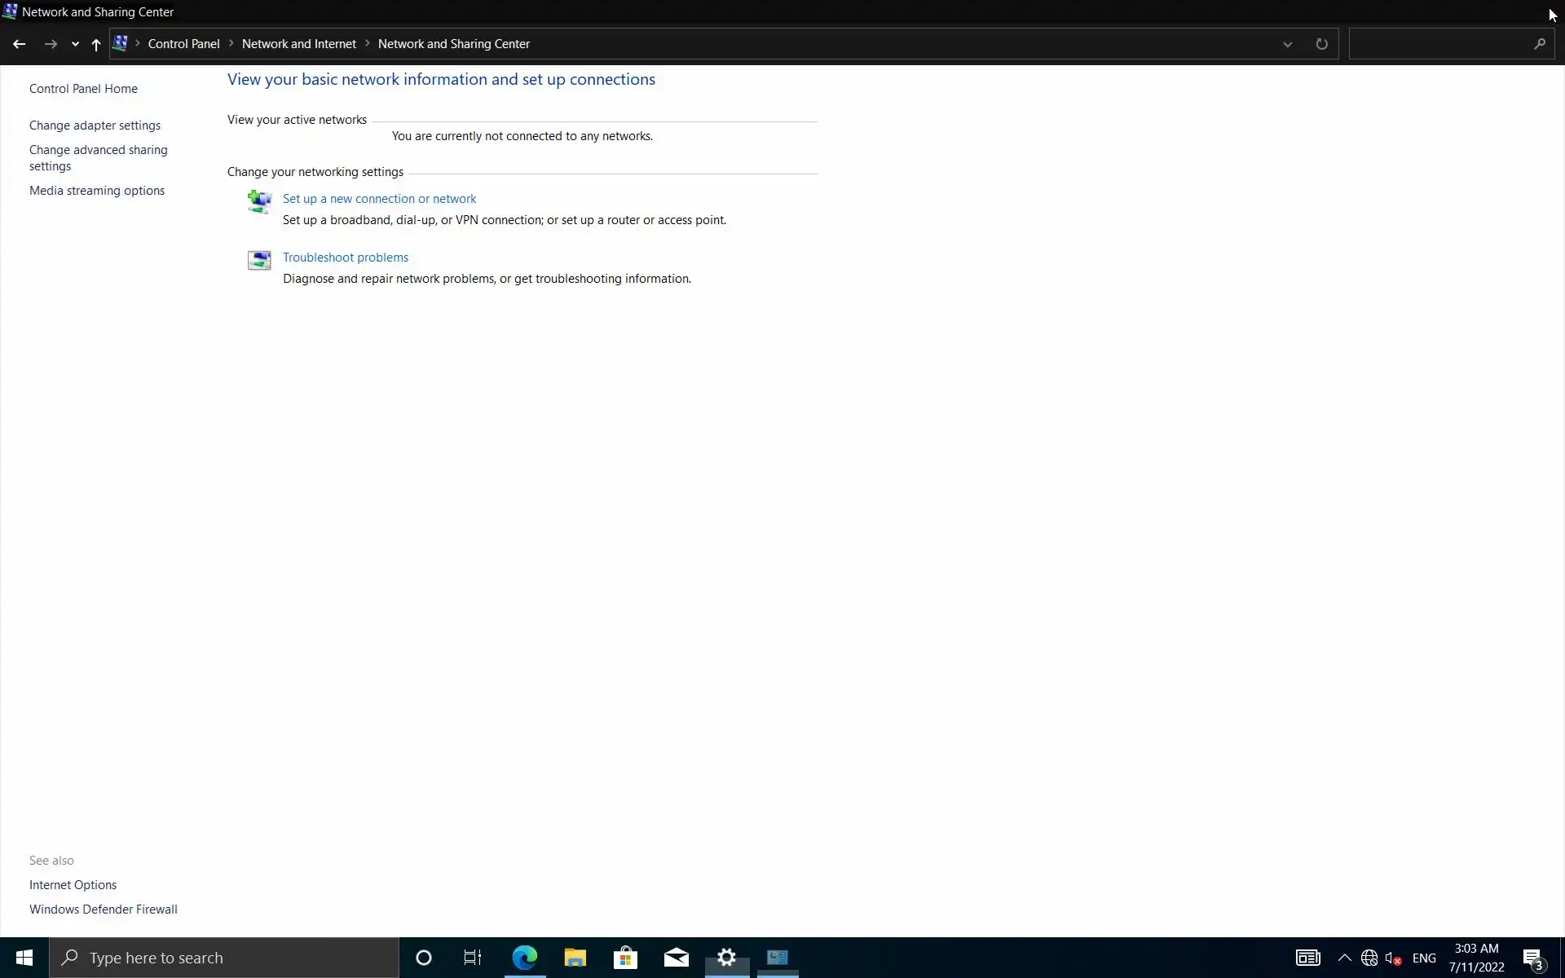Image resolution: width=1565 pixels, height=978 pixels.
Task: Open File Explorer from the taskbar
Action: coord(575,958)
